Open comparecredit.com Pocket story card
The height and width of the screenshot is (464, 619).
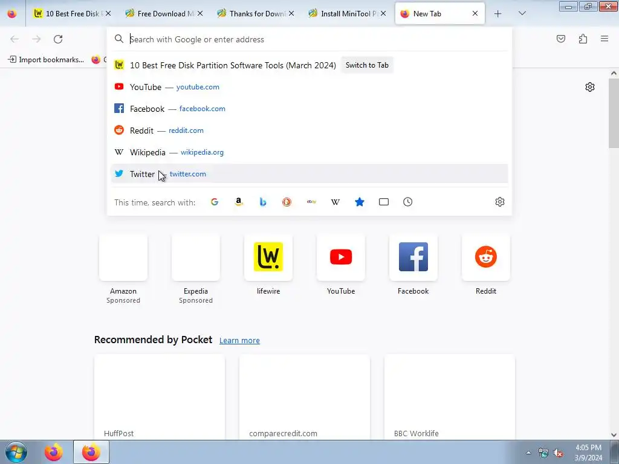click(x=305, y=398)
